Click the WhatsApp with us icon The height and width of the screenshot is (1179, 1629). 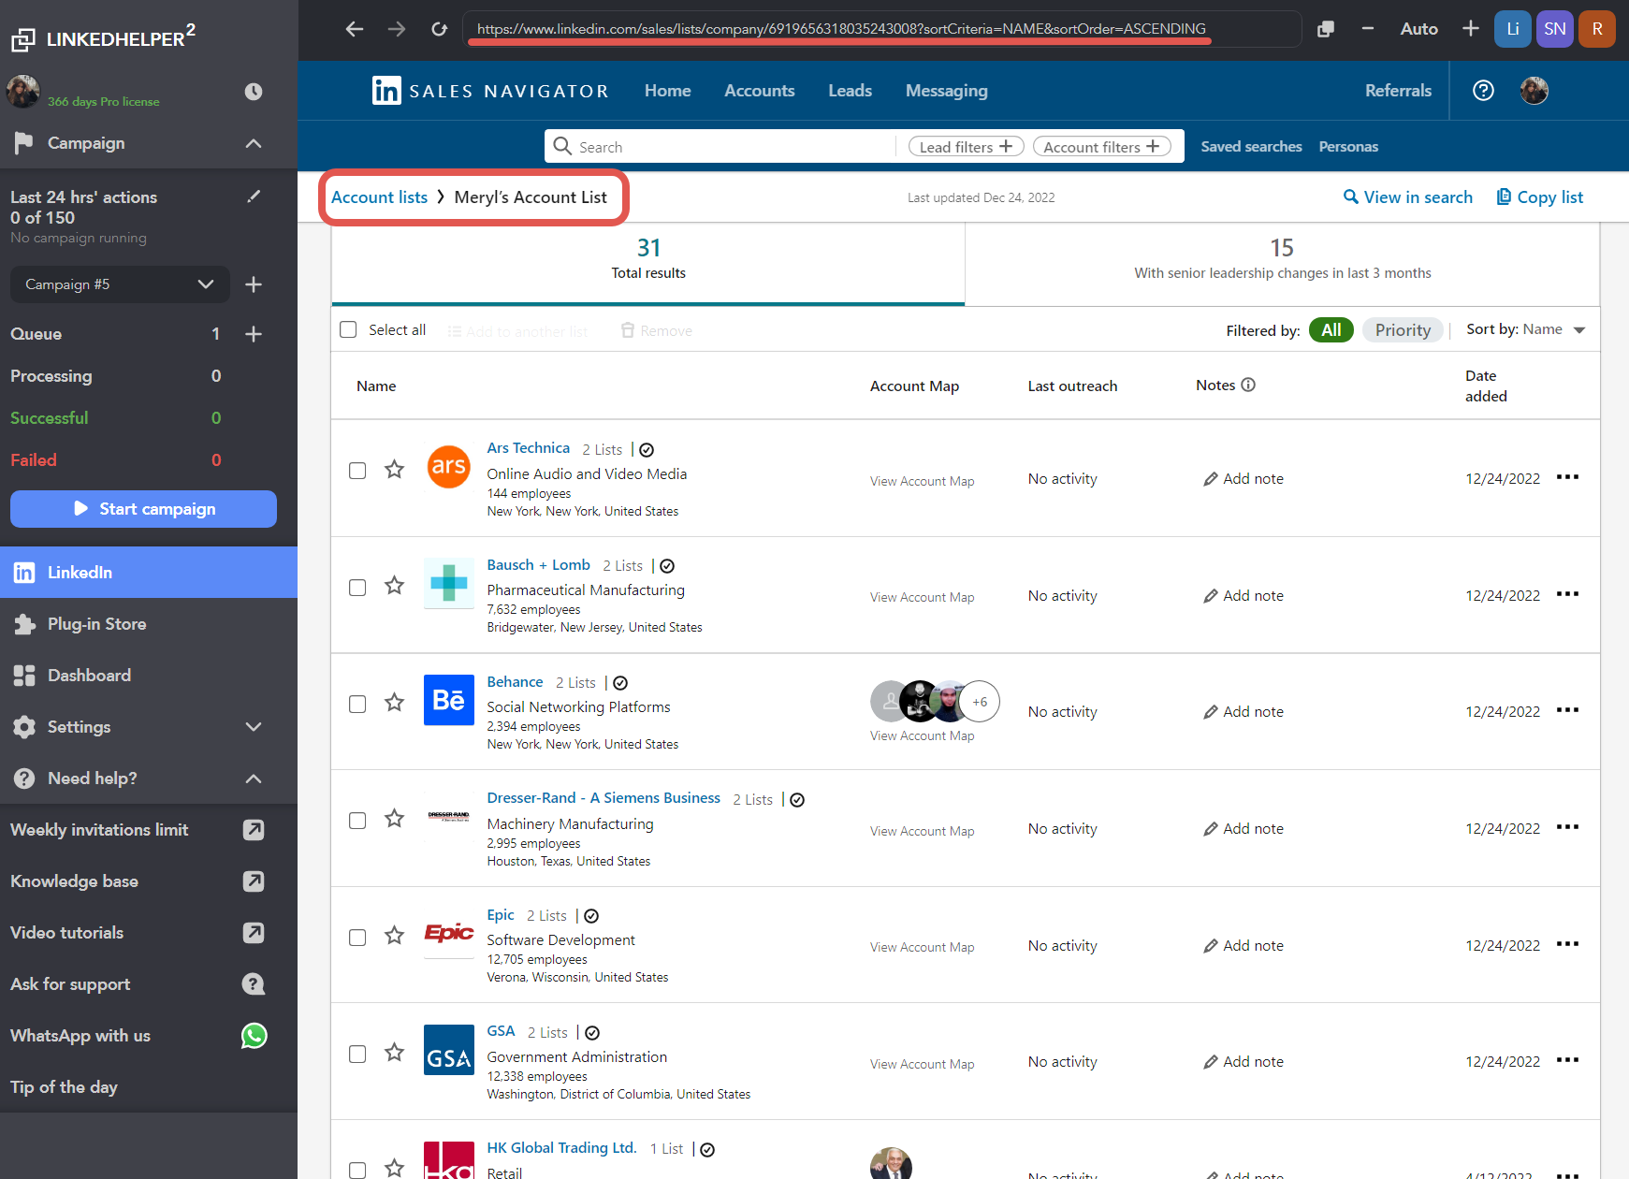[x=254, y=1036]
